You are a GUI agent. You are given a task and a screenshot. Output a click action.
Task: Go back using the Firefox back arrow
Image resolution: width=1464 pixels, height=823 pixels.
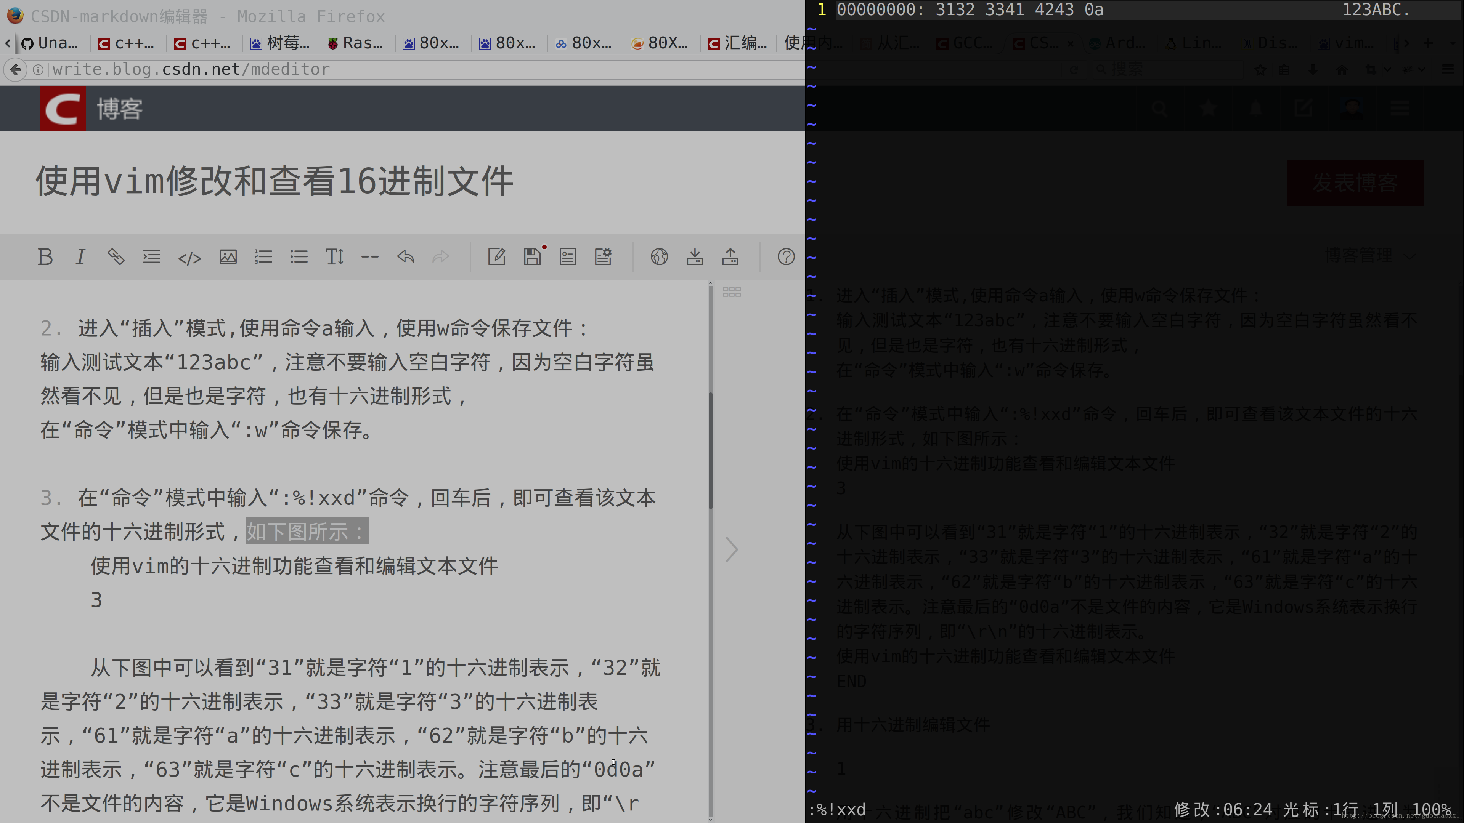[x=15, y=69]
